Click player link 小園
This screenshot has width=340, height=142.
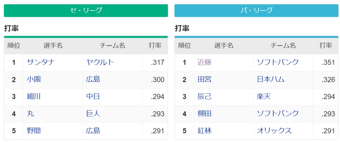pos(34,79)
